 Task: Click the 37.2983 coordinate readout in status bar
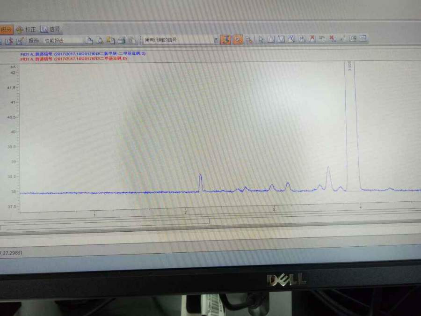pos(11,253)
